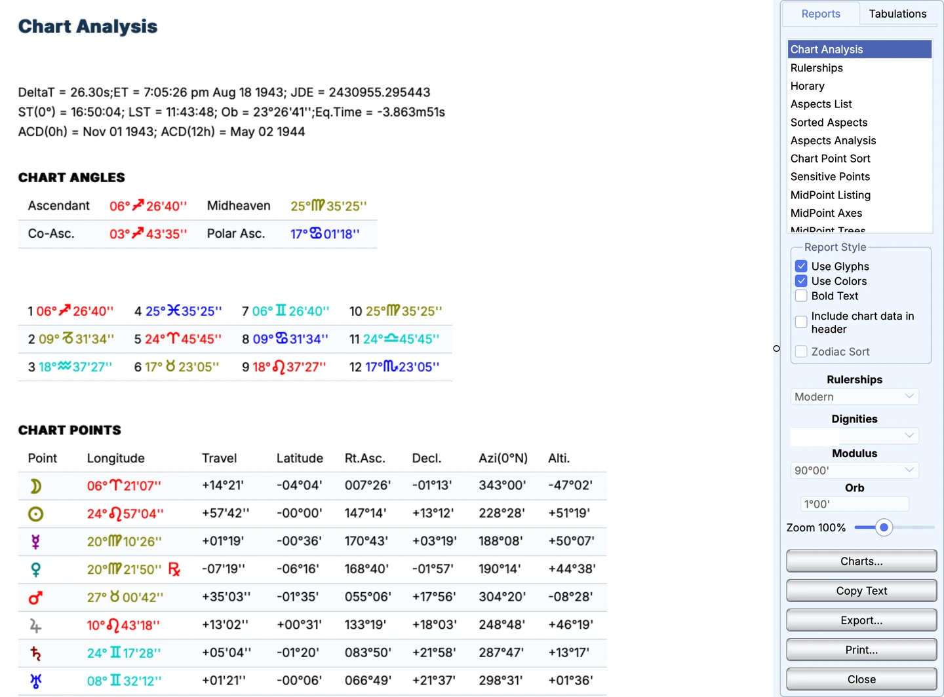Select Rulerships in the reports list

pos(859,67)
